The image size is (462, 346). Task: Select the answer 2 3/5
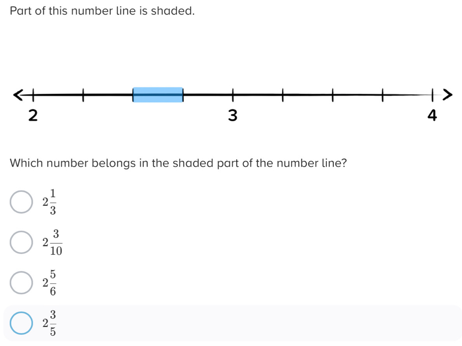click(x=21, y=322)
